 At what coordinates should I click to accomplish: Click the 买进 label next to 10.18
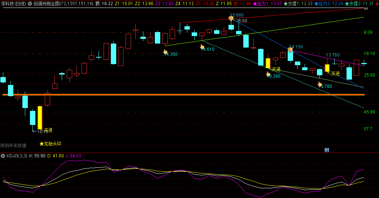tap(48, 130)
